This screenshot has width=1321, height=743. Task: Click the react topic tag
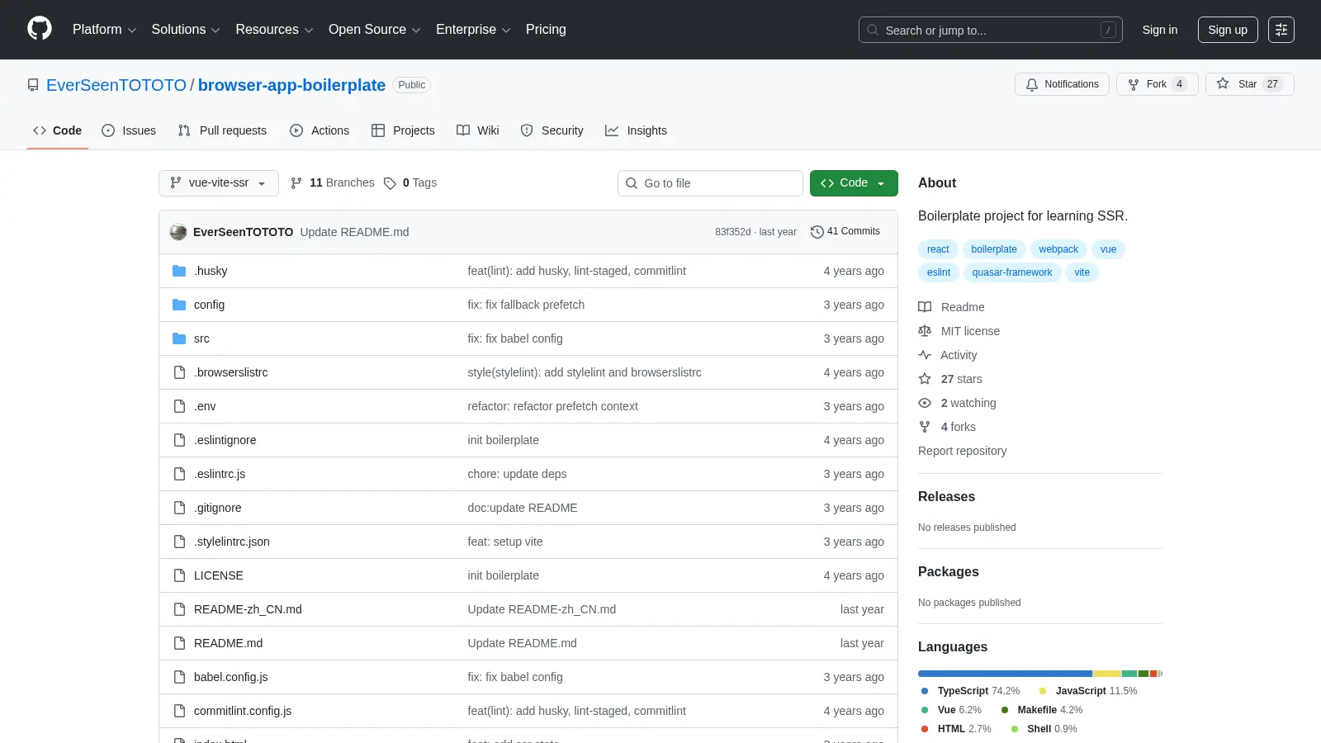tap(938, 249)
